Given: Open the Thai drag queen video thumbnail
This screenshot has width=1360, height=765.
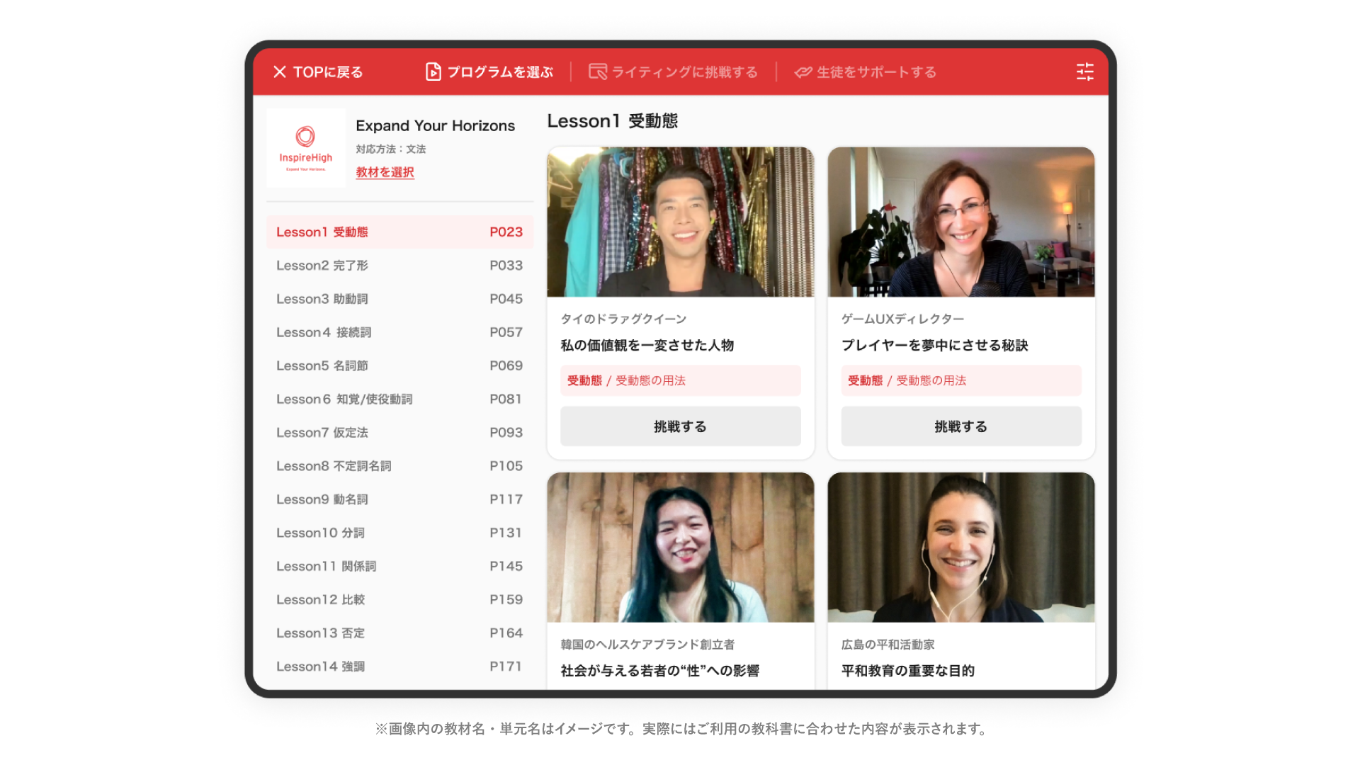Looking at the screenshot, I should pyautogui.click(x=680, y=222).
